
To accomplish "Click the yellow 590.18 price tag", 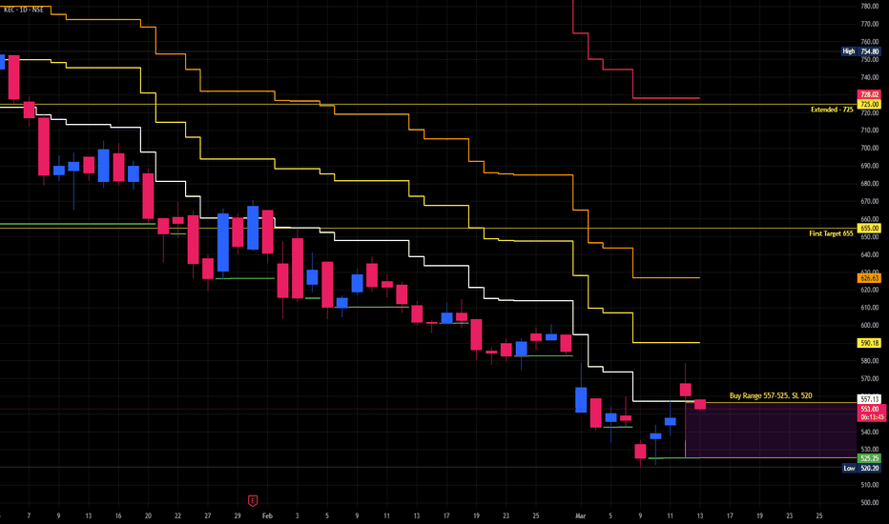I will [x=868, y=343].
